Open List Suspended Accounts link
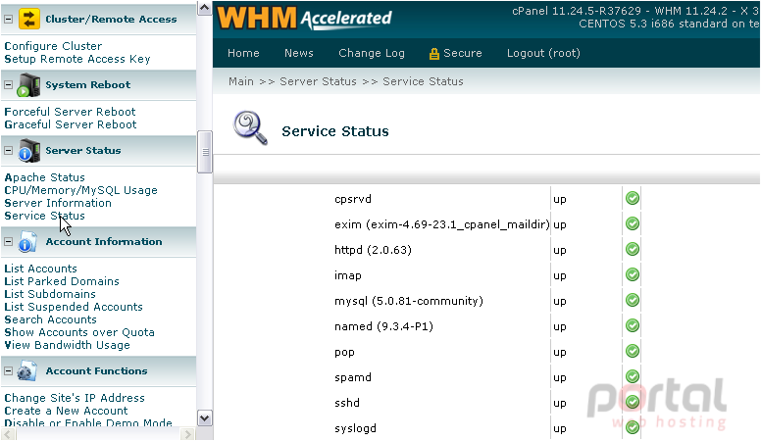Viewport: 761px width, 441px height. point(74,307)
